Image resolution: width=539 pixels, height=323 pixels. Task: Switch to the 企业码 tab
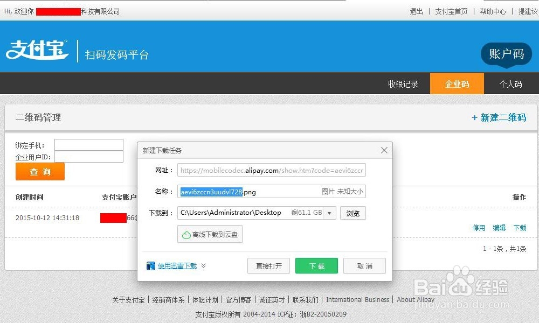click(x=457, y=84)
